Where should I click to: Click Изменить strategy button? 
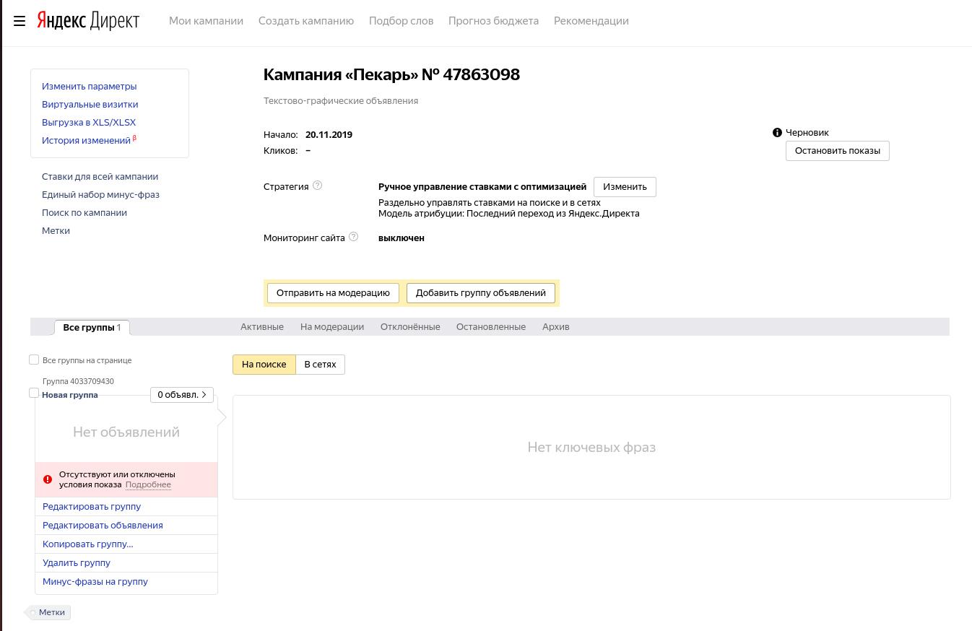click(625, 187)
